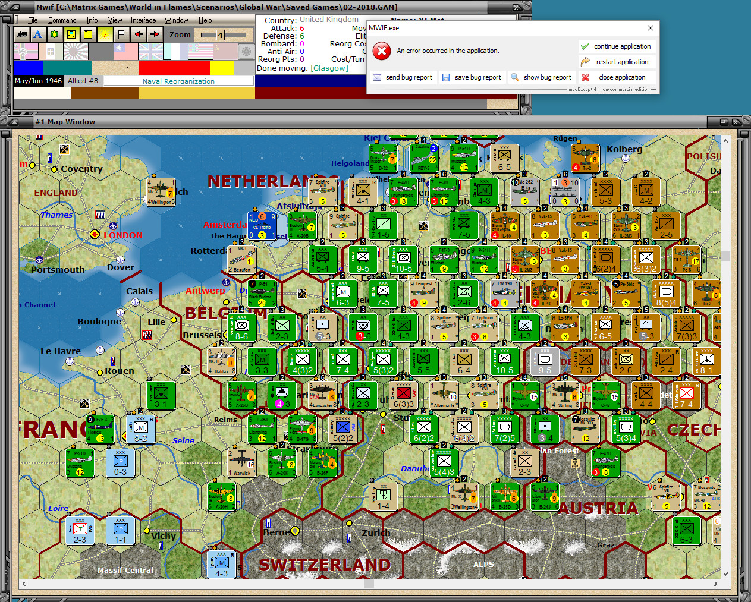Select the Japanese rising sun flag
The image size is (751, 602).
(x=76, y=52)
